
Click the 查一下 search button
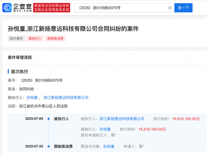pos(183,8)
